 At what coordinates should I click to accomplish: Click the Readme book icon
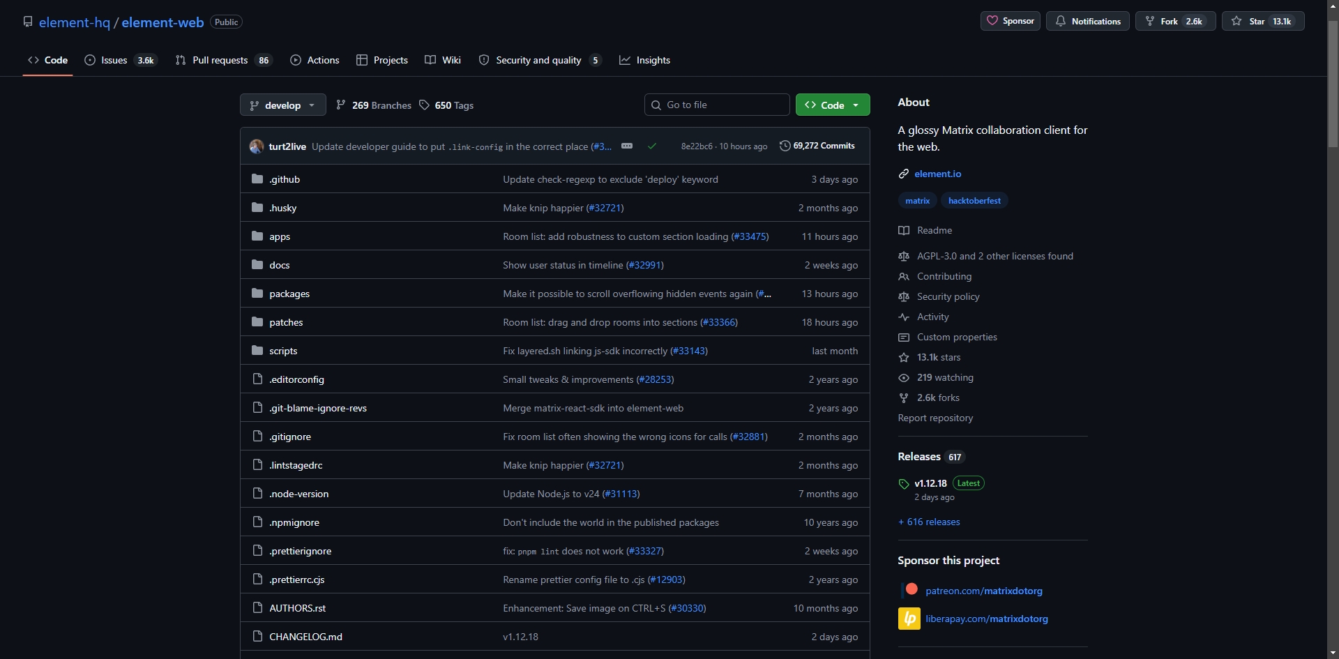click(904, 231)
